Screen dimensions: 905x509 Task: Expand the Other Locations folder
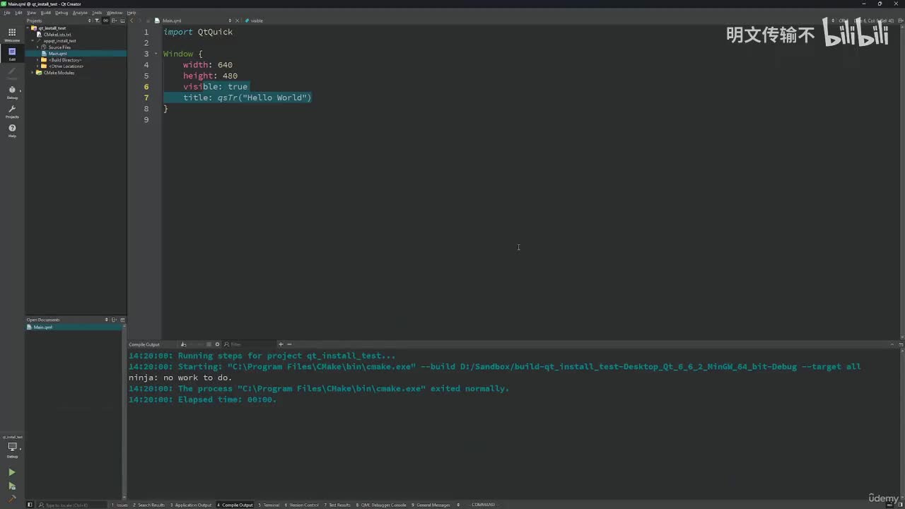37,66
